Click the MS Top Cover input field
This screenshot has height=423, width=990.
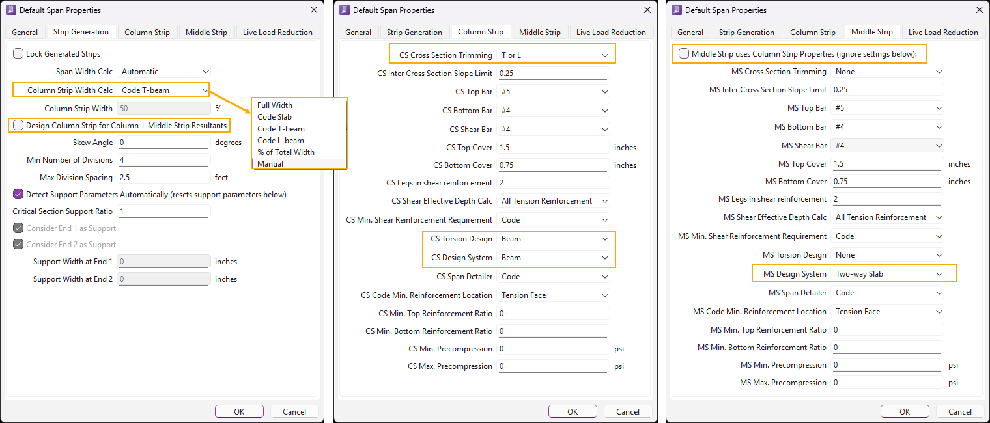(x=887, y=164)
